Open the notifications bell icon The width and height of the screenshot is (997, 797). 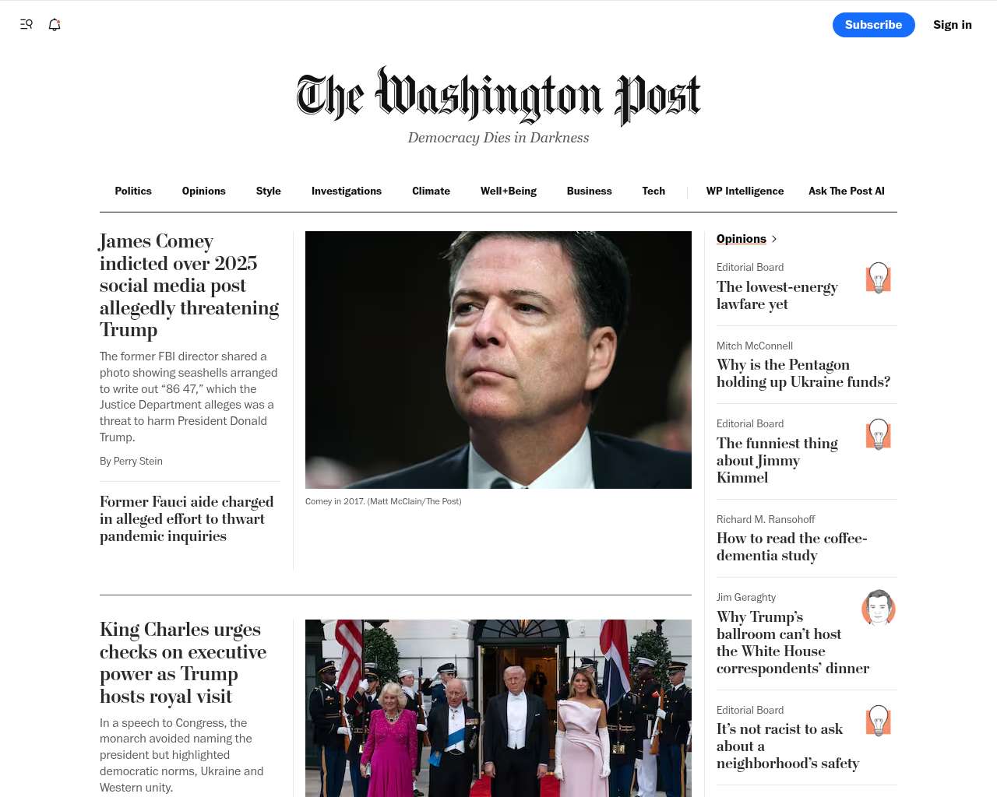pyautogui.click(x=55, y=24)
